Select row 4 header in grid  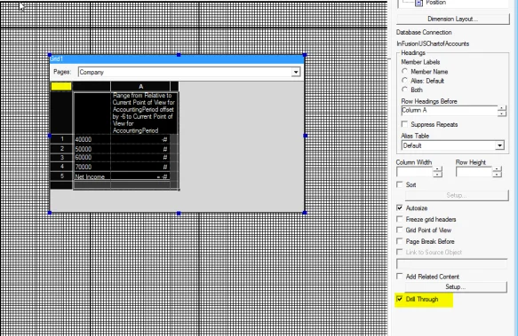point(61,167)
